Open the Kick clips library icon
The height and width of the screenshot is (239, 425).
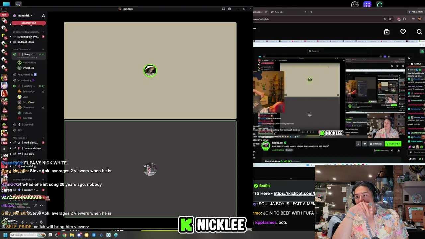pos(387,32)
